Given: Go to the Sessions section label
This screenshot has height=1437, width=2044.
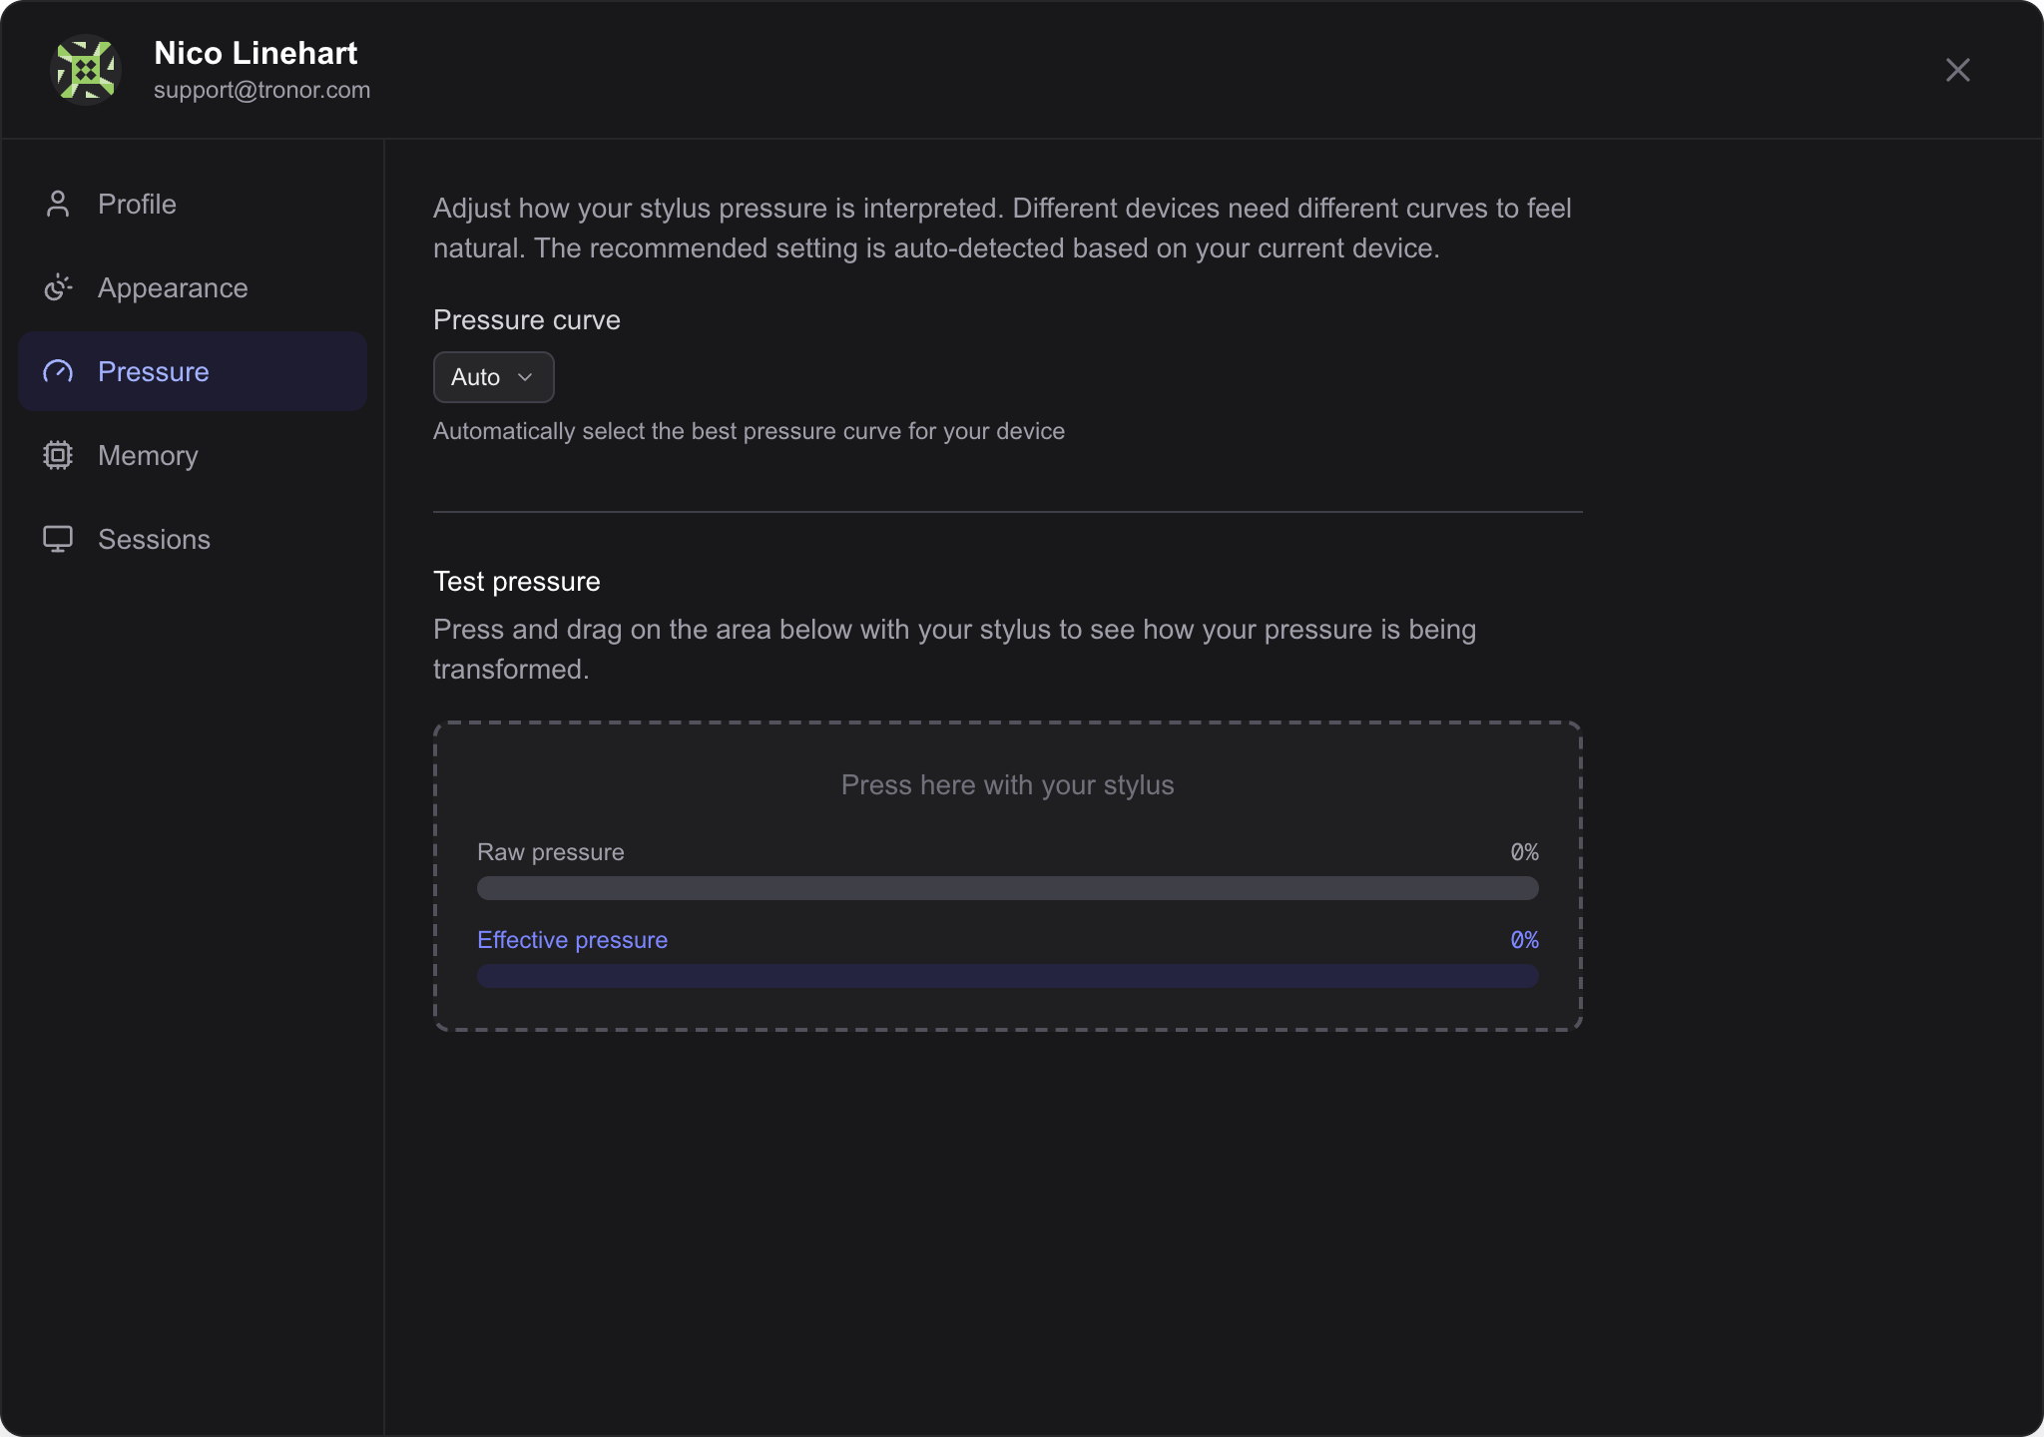Looking at the screenshot, I should point(154,539).
